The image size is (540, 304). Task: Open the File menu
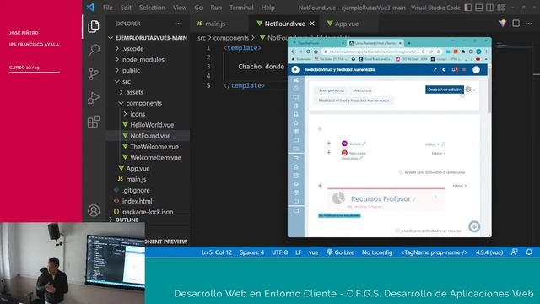[x=108, y=8]
